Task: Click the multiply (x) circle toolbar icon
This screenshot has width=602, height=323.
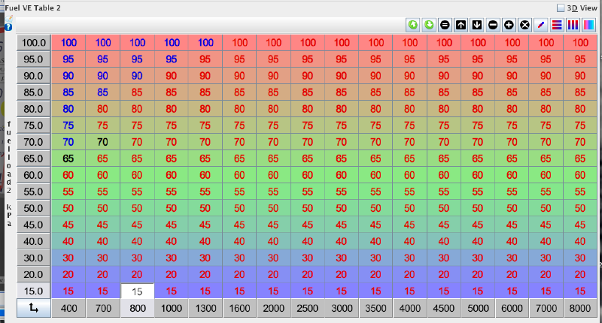Action: 524,25
